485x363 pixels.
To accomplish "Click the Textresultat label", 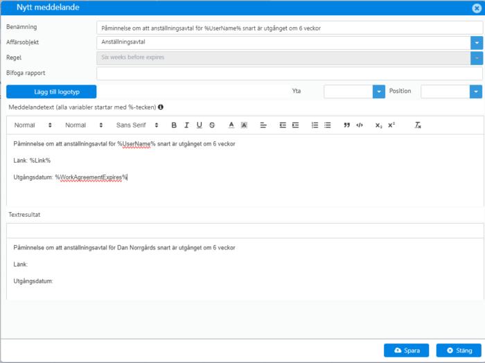I will [x=24, y=215].
